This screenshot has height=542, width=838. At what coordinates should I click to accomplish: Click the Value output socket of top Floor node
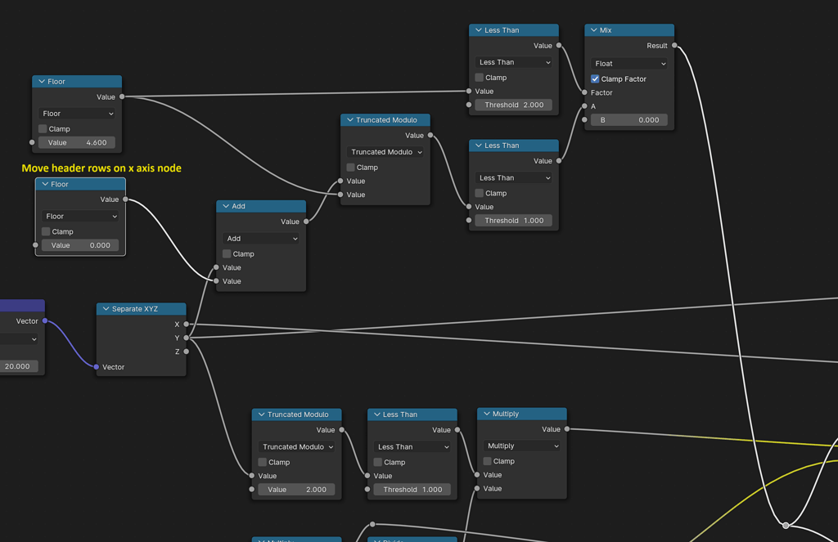click(121, 96)
